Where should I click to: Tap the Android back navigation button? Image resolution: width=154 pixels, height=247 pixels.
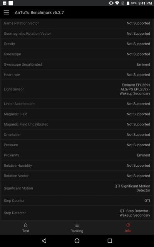tap(44, 241)
